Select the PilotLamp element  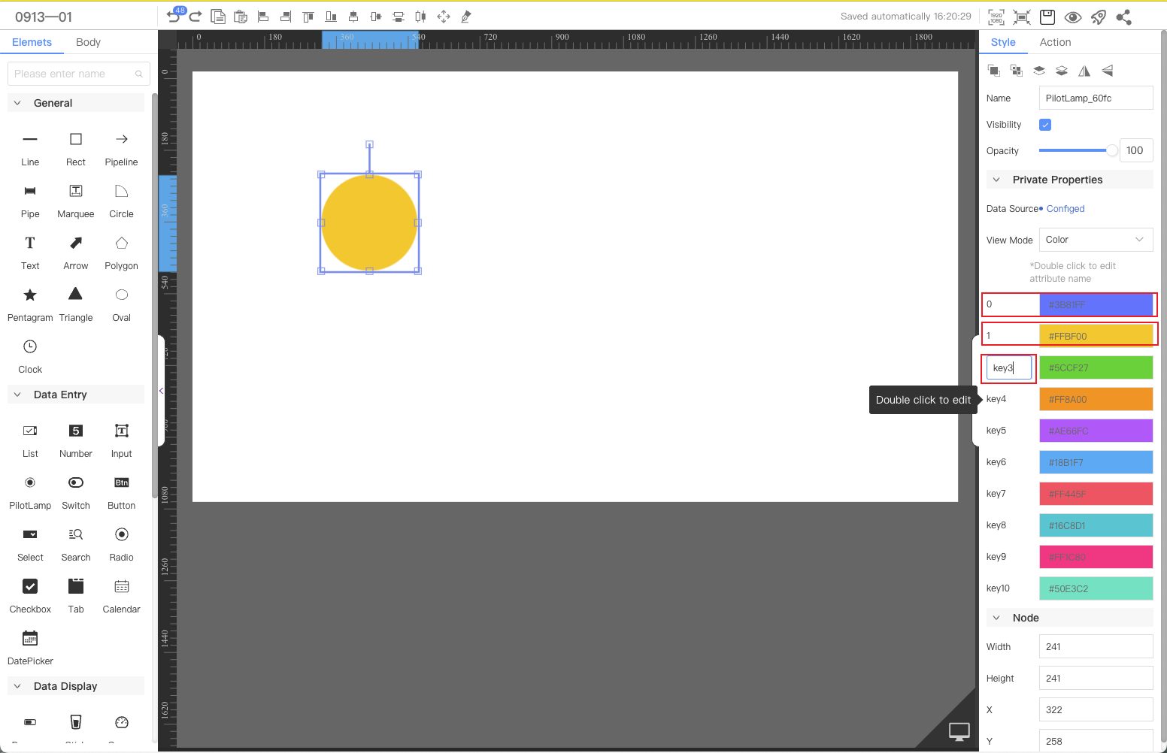(30, 491)
